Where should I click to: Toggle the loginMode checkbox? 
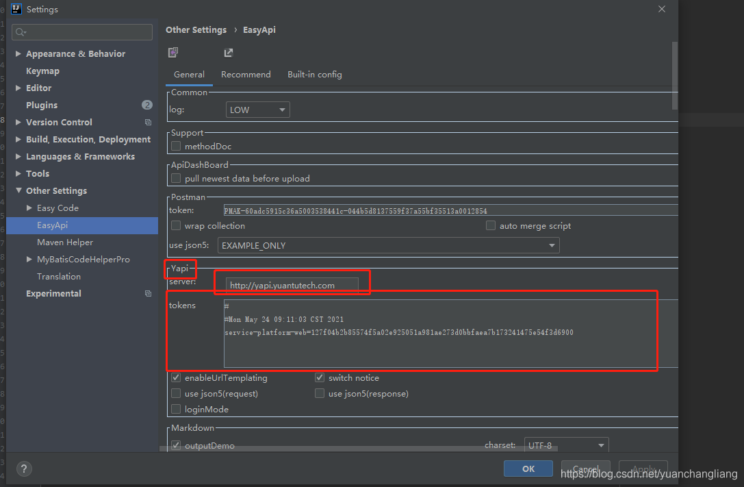(x=176, y=409)
